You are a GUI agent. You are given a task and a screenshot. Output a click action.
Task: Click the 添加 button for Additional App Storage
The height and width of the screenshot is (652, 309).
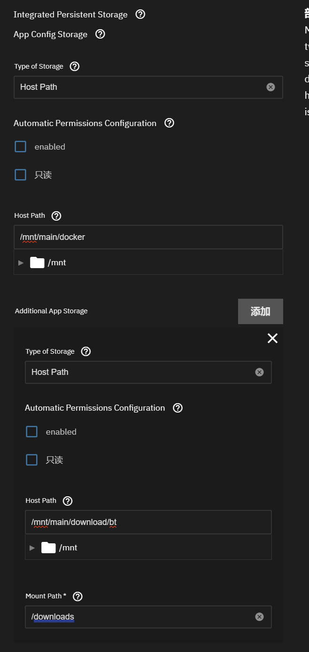pos(260,311)
